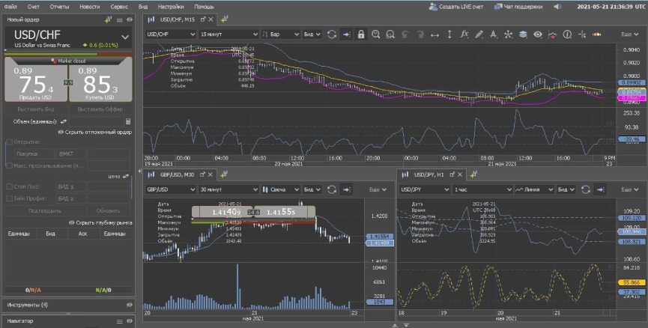This screenshot has height=328, width=648.
Task: Click the vertical double-arrow scale icon
Action: [449, 34]
